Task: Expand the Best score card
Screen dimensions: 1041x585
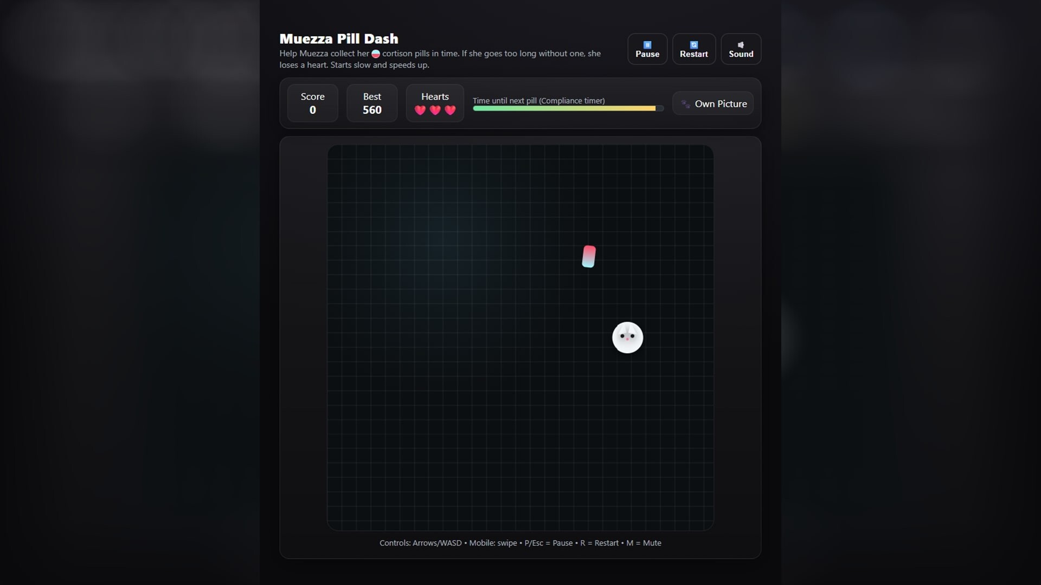Action: [x=372, y=103]
